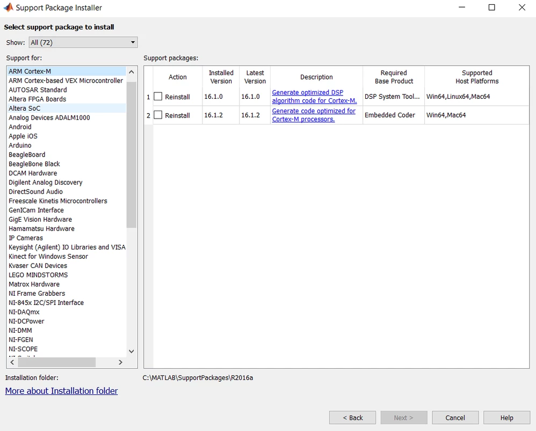Select Matrox Hardware

pos(67,284)
